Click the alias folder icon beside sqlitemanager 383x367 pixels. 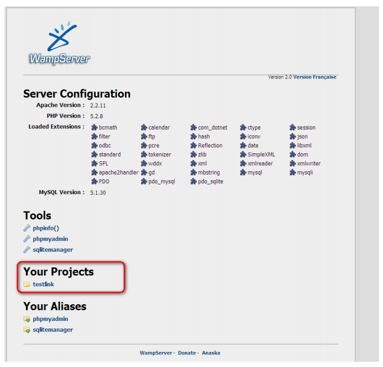(26, 330)
